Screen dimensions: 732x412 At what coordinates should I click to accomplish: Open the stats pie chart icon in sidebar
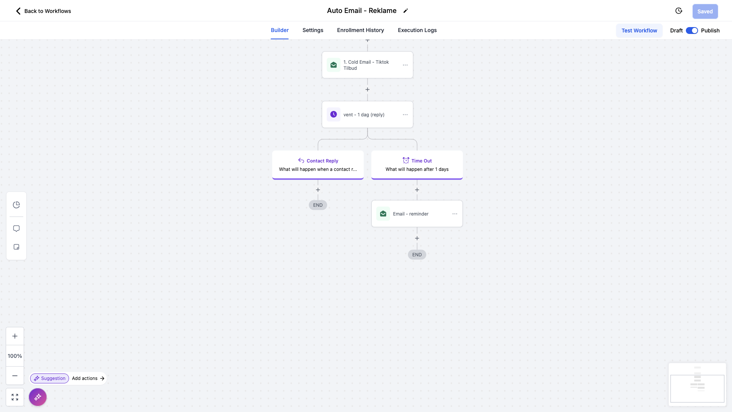click(x=16, y=205)
